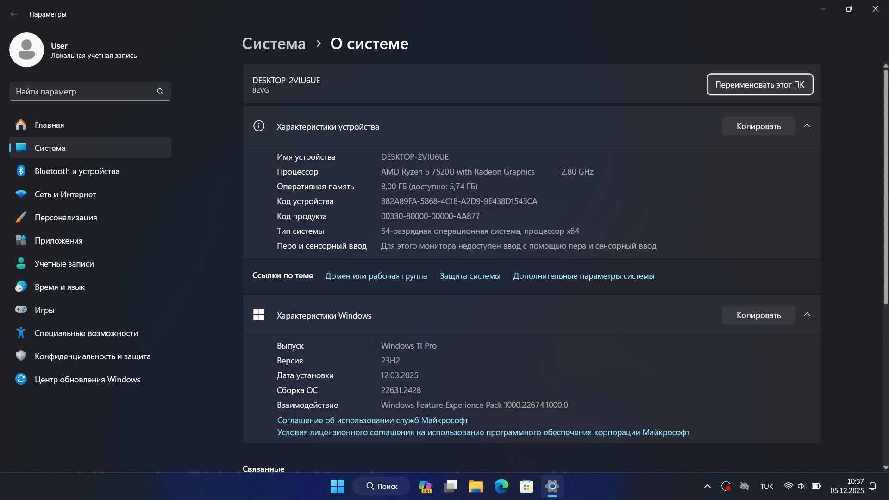Open Microsoft Store from the taskbar
This screenshot has height=500, width=889.
pyautogui.click(x=526, y=486)
